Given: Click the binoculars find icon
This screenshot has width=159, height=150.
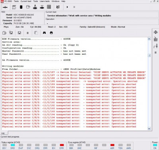Looking at the screenshot, I should click(x=45, y=33).
